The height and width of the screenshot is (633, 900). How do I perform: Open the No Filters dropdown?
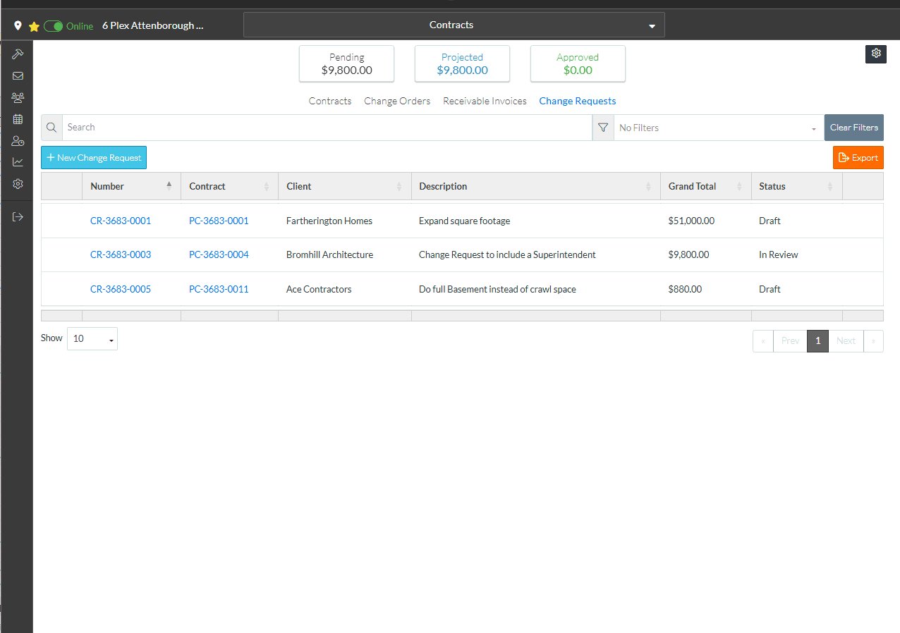(x=718, y=128)
